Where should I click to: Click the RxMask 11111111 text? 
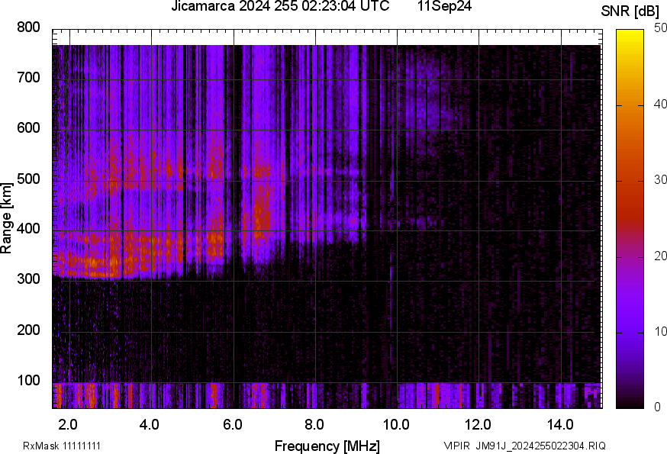(x=62, y=446)
